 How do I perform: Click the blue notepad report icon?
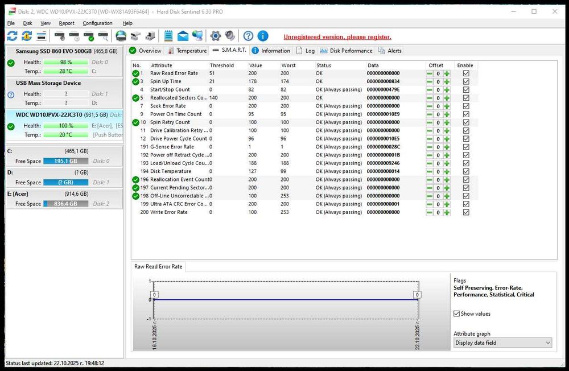tap(168, 36)
